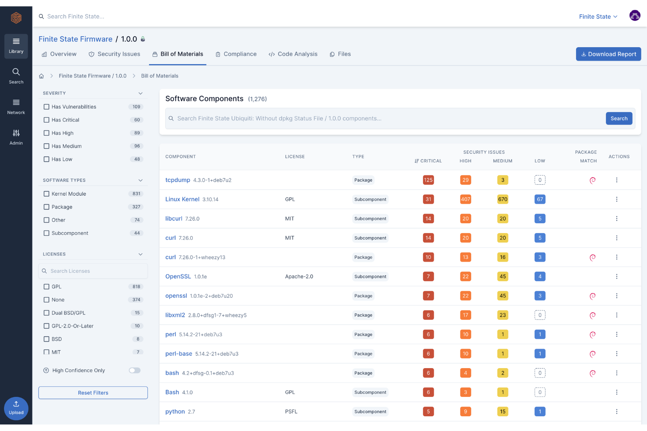
Task: Open the Finite State Firmware title link
Action: [x=76, y=39]
